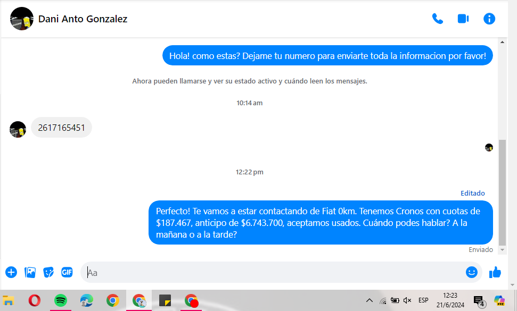This screenshot has width=517, height=311.
Task: Attach a photo file
Action: [30, 272]
